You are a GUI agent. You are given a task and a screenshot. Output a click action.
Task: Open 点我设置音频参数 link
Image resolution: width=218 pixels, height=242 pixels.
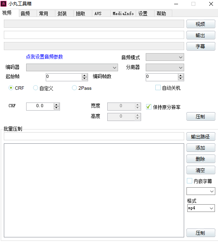click(44, 57)
